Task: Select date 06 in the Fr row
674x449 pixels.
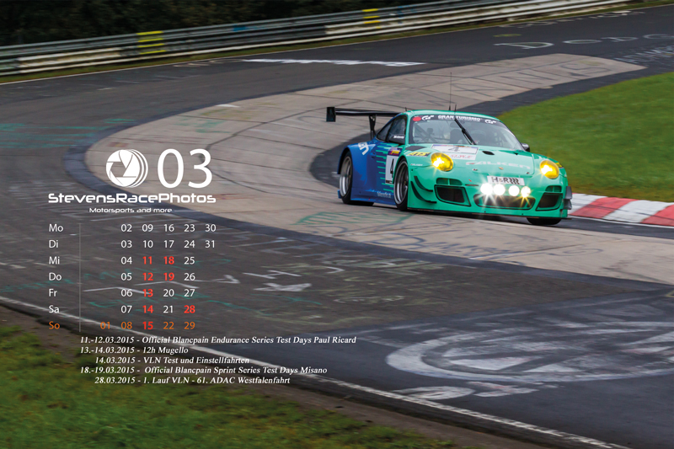Action: tap(126, 292)
